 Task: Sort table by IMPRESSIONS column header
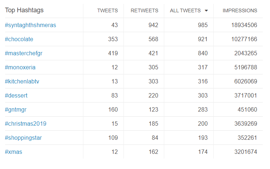(240, 11)
